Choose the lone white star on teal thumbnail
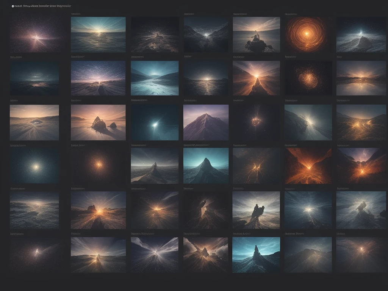The height and width of the screenshot is (291, 388). tap(155, 122)
